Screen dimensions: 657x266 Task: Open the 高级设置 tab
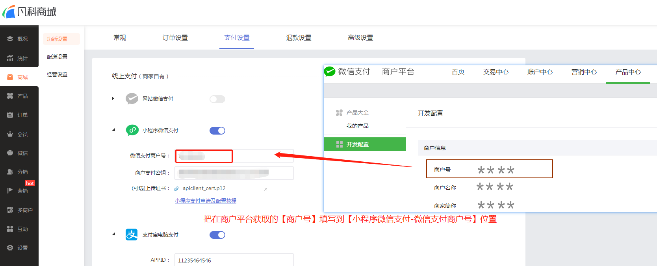(360, 37)
